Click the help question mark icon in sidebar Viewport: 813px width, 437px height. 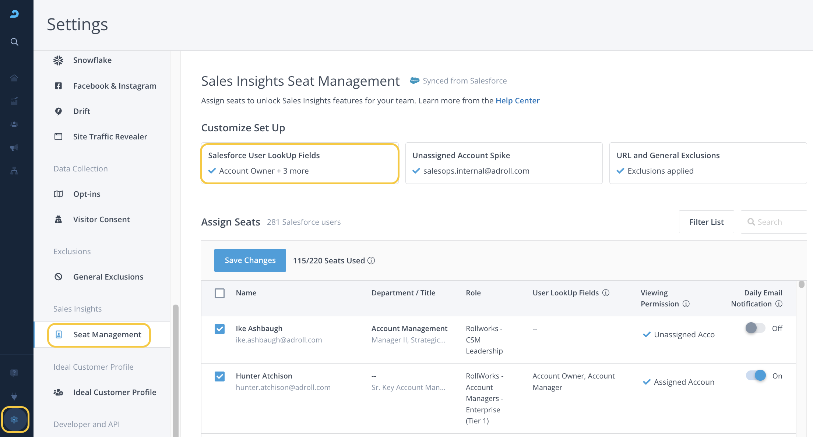14,373
